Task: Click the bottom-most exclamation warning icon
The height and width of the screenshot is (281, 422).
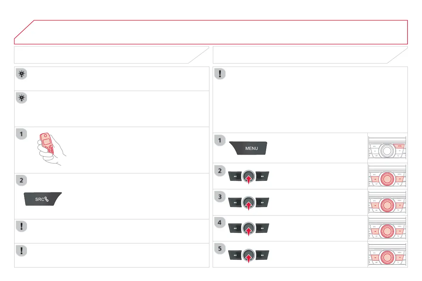Action: (22, 250)
